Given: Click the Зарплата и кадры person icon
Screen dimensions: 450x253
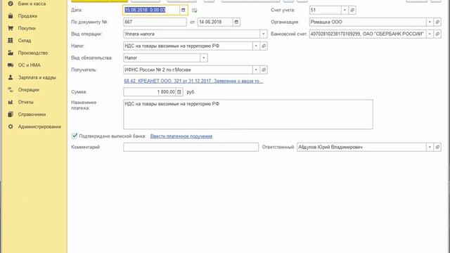Looking at the screenshot, I should tap(11, 77).
